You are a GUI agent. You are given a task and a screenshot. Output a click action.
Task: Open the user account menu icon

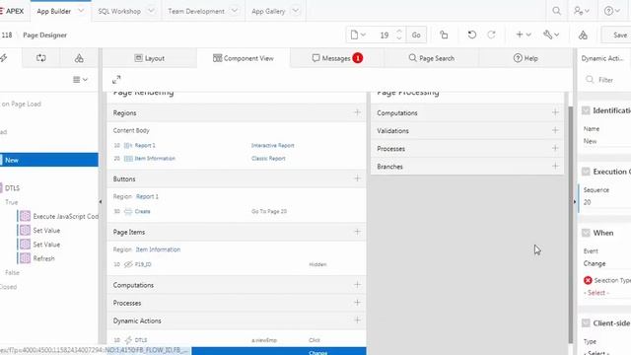581,11
